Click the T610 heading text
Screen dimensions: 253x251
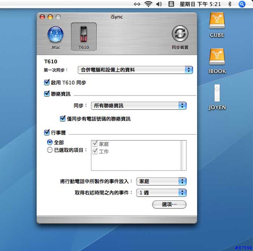tap(51, 62)
